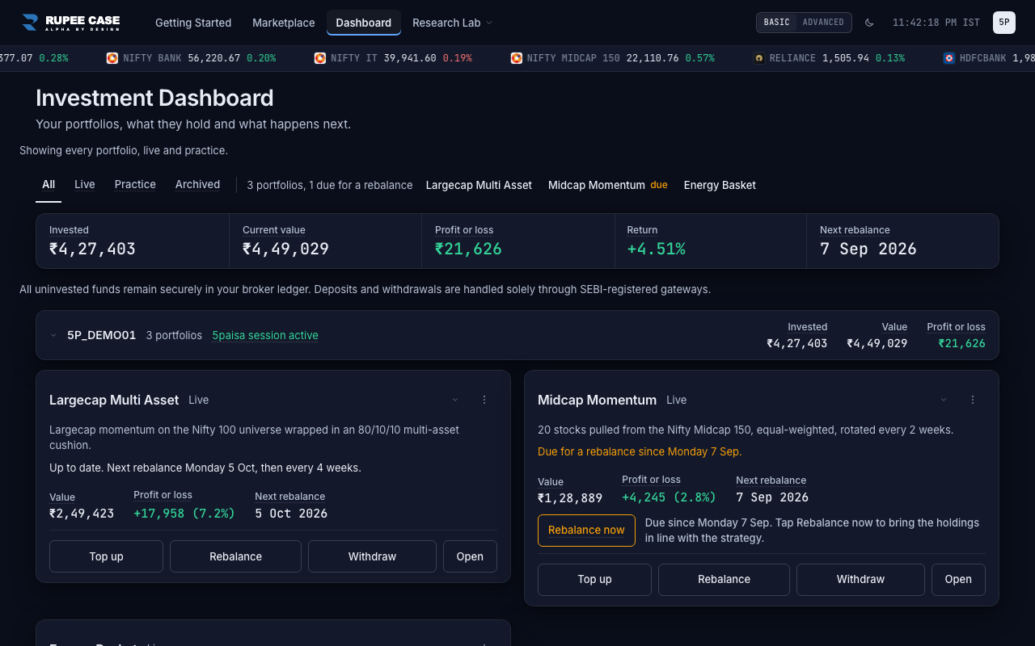Switch to the Practice tab
The image size is (1035, 646).
pos(135,185)
